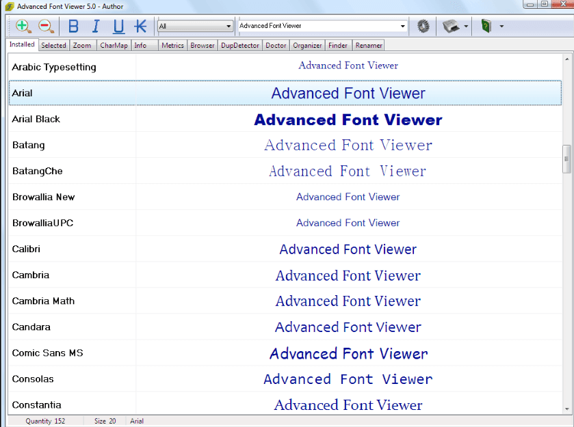This screenshot has height=427, width=574.
Task: Switch to the Selected tab
Action: click(53, 45)
